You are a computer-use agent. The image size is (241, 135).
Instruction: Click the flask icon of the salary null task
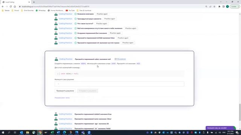[56, 59]
